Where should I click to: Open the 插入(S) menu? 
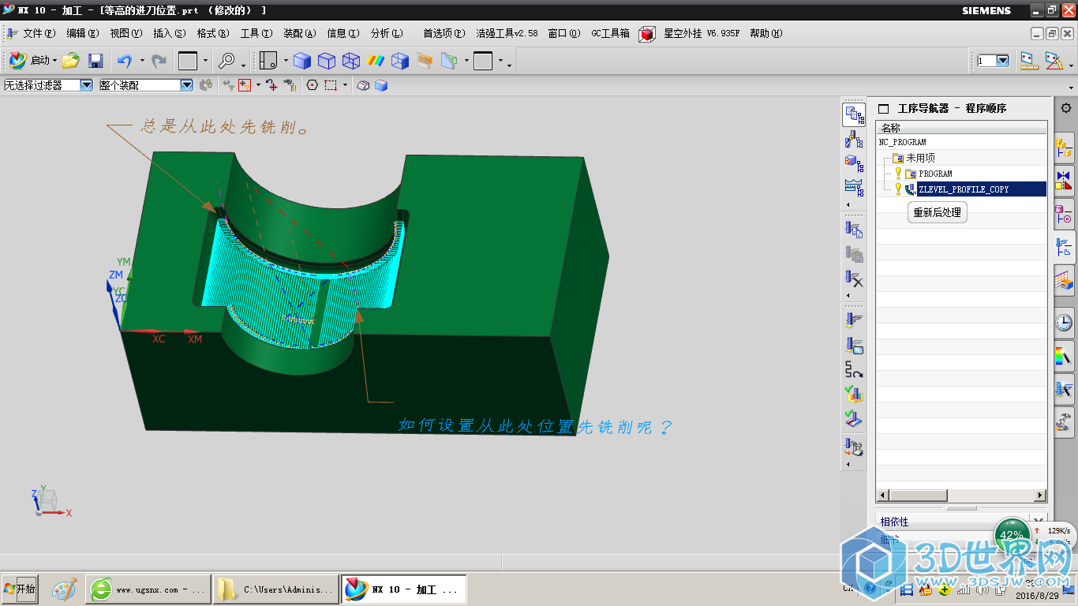(169, 33)
